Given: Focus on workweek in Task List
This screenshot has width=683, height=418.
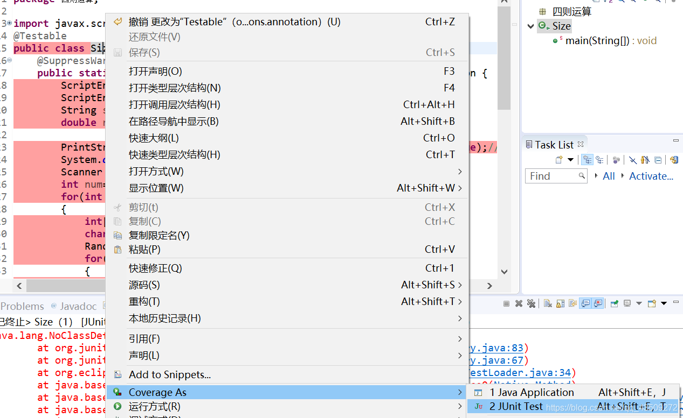Looking at the screenshot, I should [616, 160].
